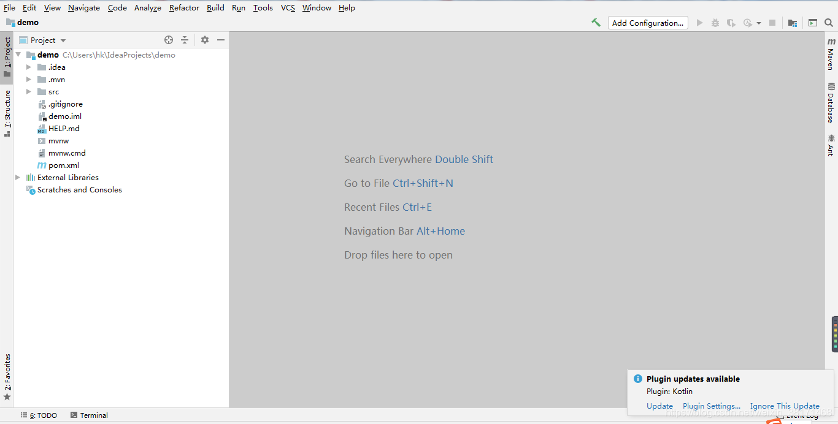Viewport: 838px width, 424px height.
Task: Click the Update link in plugin notification
Action: (659, 406)
